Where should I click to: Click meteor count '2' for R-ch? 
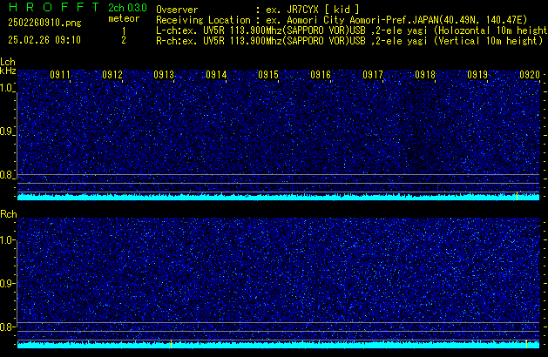tap(124, 40)
